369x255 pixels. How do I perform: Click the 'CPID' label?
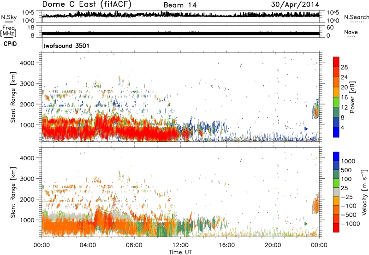[10, 44]
